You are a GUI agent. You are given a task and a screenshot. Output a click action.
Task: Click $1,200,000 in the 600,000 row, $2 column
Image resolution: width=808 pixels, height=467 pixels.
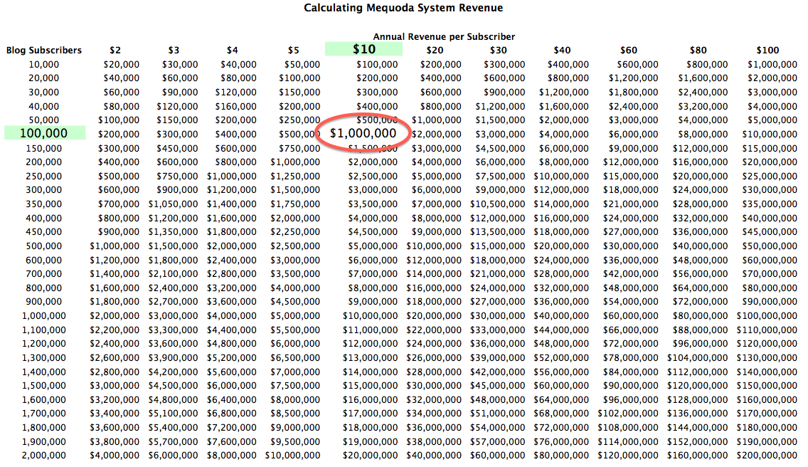[115, 260]
